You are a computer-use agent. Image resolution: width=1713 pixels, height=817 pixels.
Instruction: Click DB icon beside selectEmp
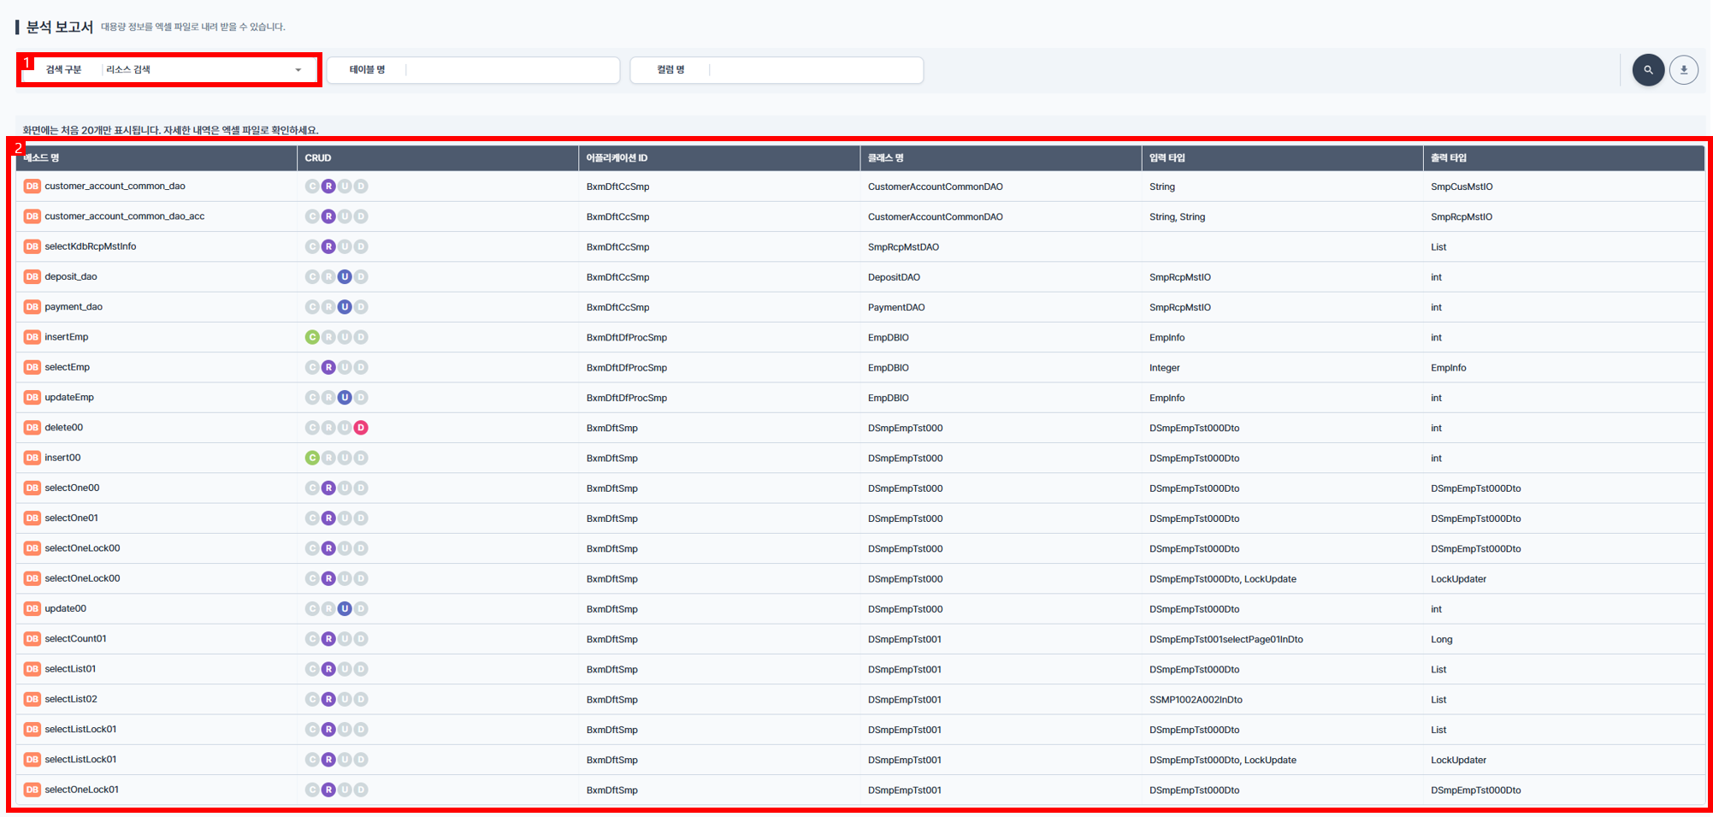[32, 367]
